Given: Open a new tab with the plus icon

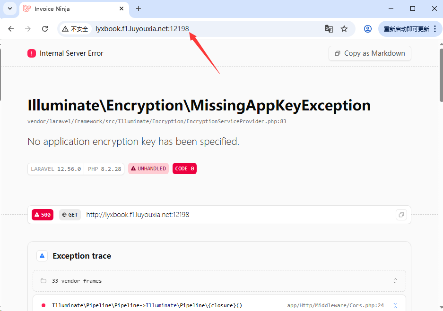Looking at the screenshot, I should (139, 8).
